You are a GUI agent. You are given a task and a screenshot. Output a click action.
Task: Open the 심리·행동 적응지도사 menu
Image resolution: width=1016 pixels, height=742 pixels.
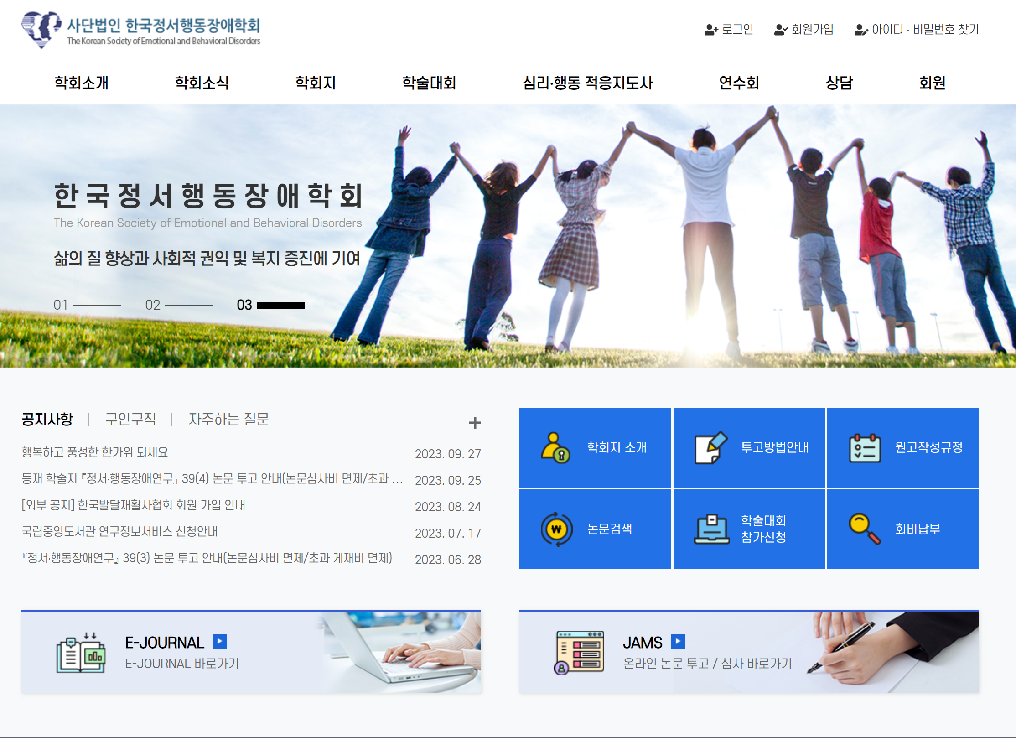588,83
